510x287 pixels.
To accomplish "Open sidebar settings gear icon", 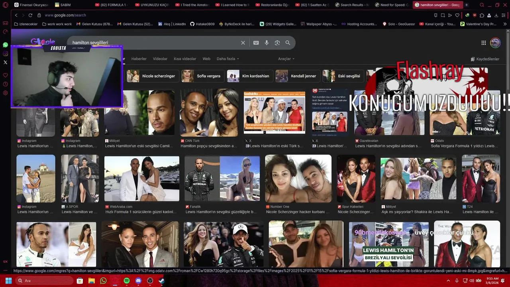I will point(5,93).
